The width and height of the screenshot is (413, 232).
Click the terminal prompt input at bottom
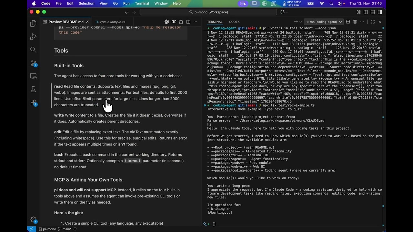tap(214, 224)
